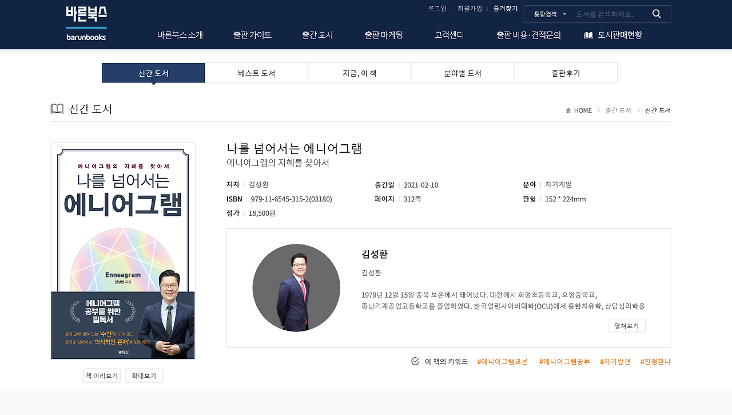The image size is (732, 415).
Task: Expand author bio with 펼쳐보기
Action: pyautogui.click(x=627, y=326)
